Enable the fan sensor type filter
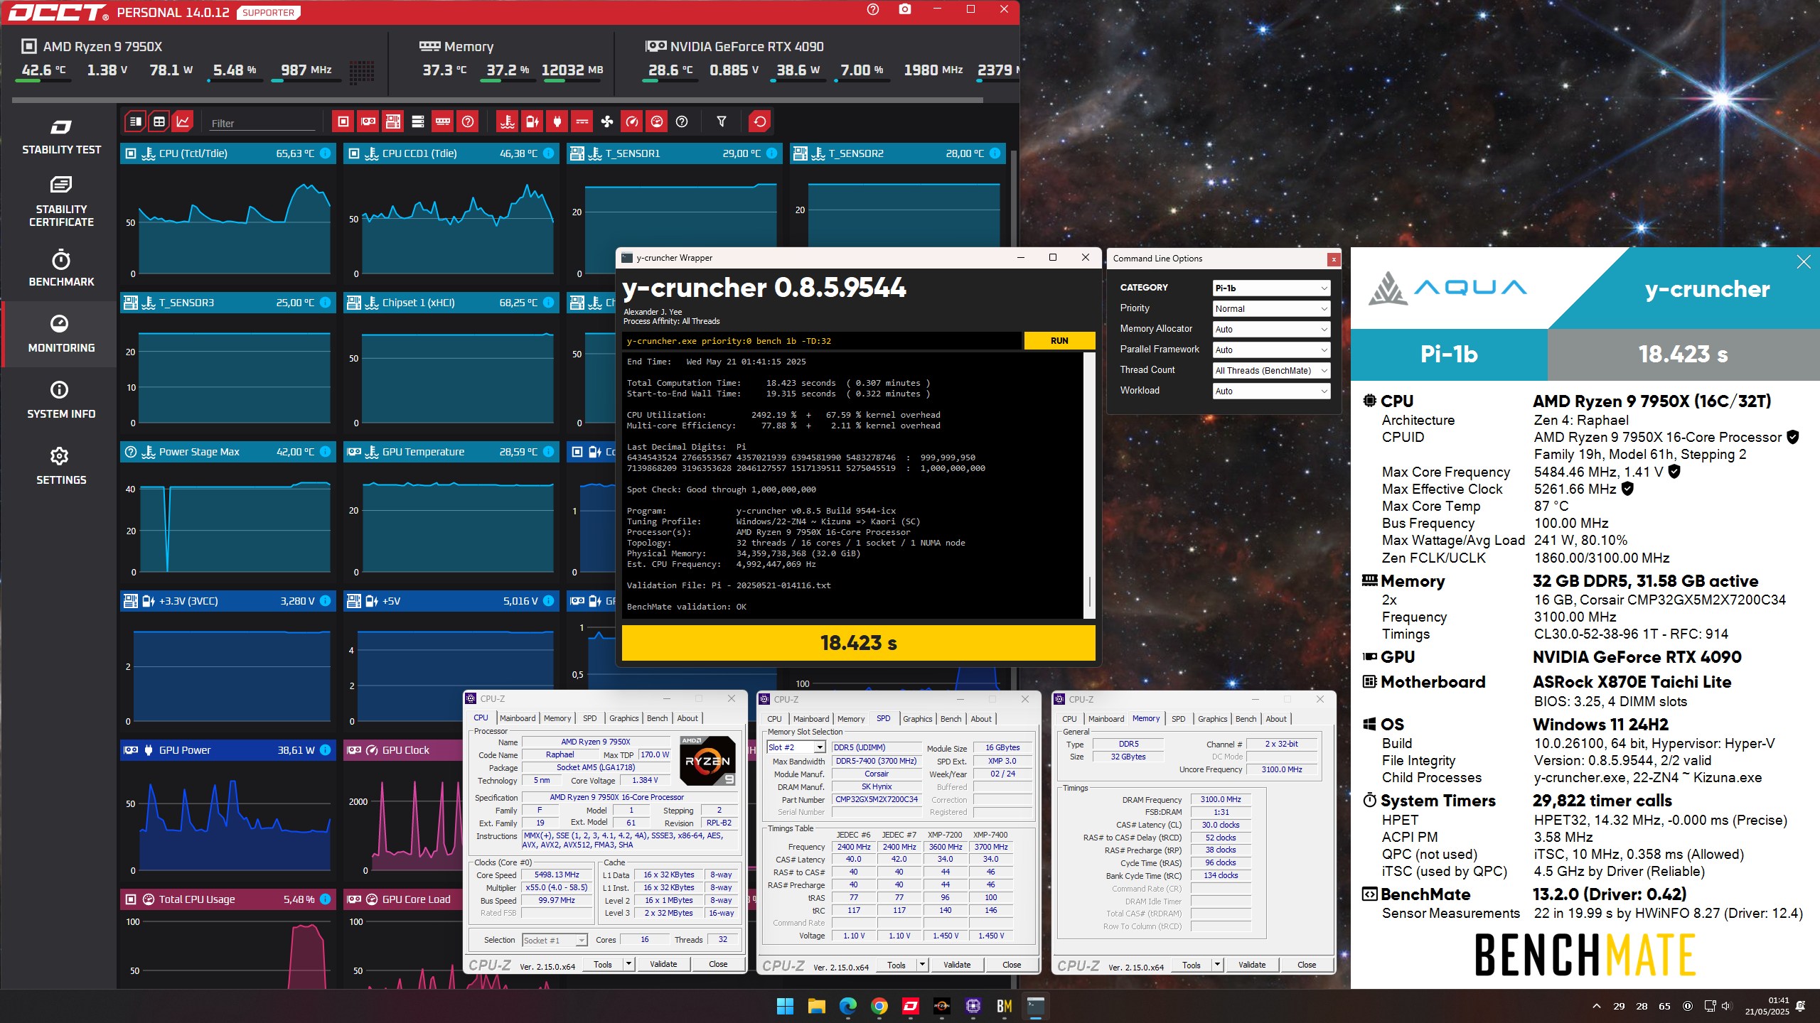 click(606, 121)
